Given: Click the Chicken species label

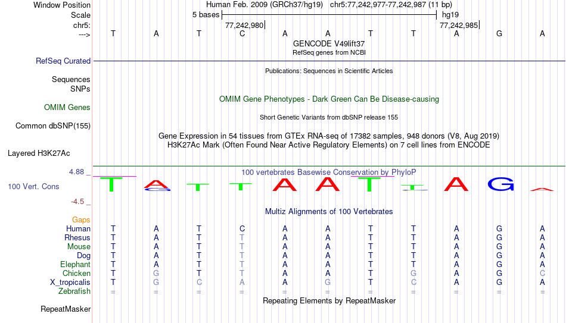Looking at the screenshot, I should pyautogui.click(x=76, y=273).
